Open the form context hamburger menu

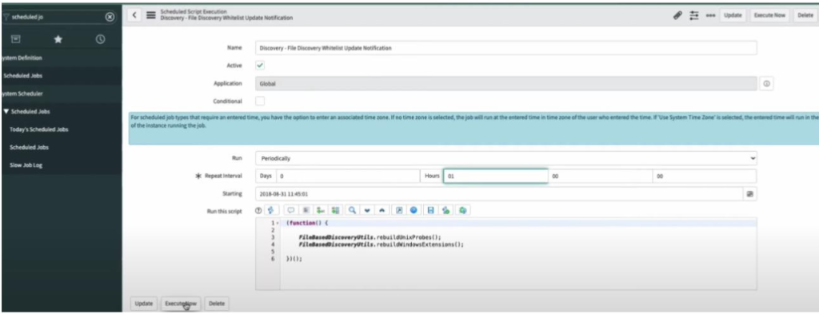pyautogui.click(x=150, y=15)
